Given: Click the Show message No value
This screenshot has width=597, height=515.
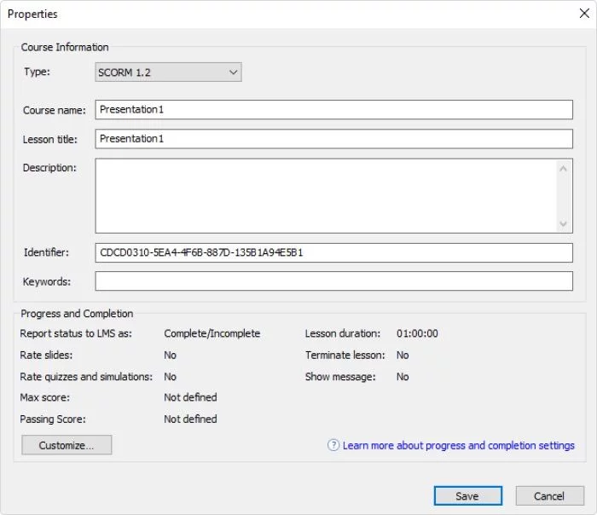Looking at the screenshot, I should [403, 377].
